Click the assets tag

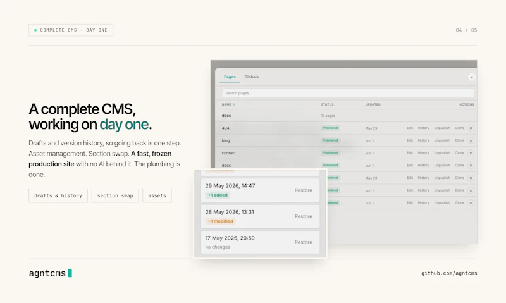(157, 195)
